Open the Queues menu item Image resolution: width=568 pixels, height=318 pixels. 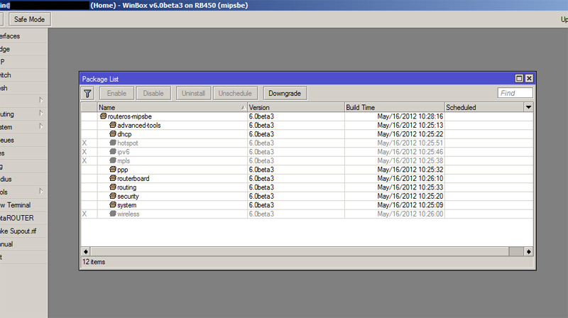(x=23, y=140)
